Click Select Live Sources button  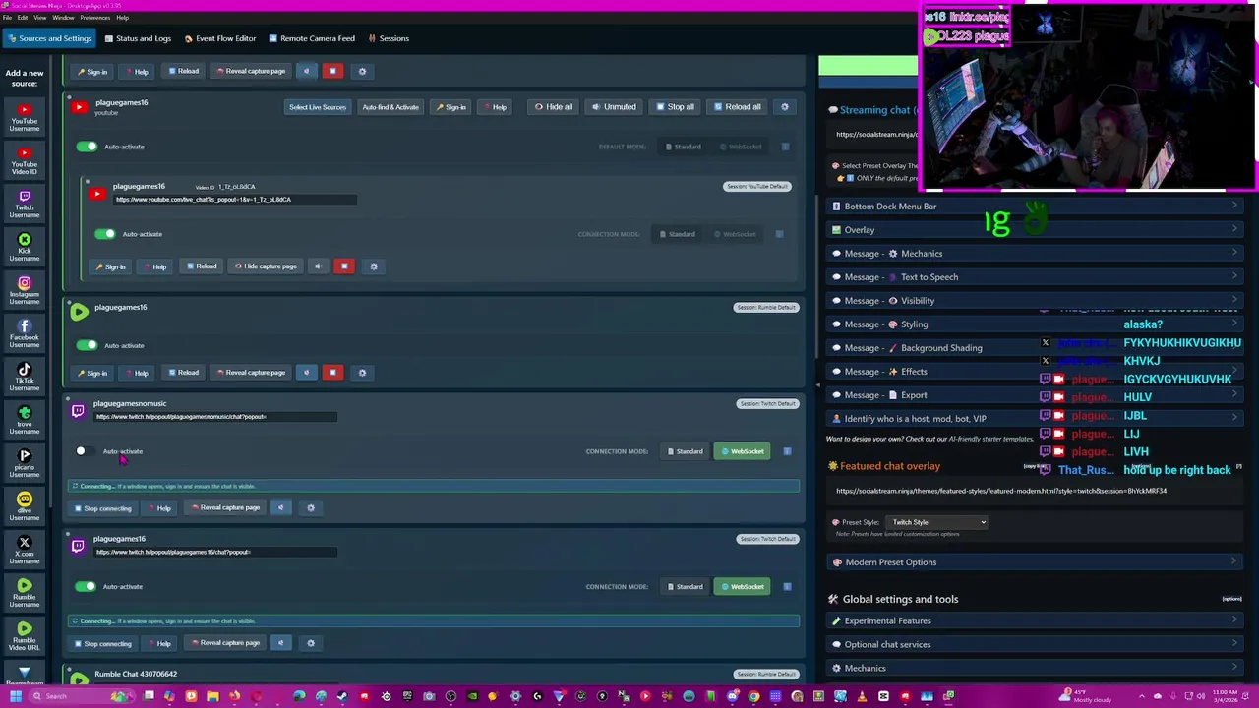coord(318,107)
